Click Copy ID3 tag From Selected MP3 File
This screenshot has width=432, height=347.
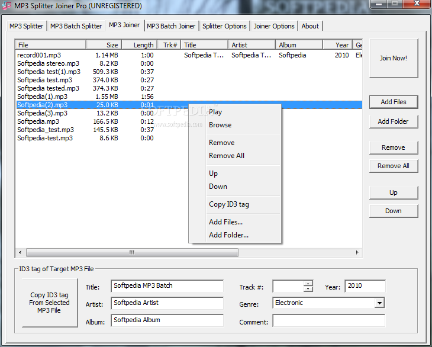click(50, 303)
